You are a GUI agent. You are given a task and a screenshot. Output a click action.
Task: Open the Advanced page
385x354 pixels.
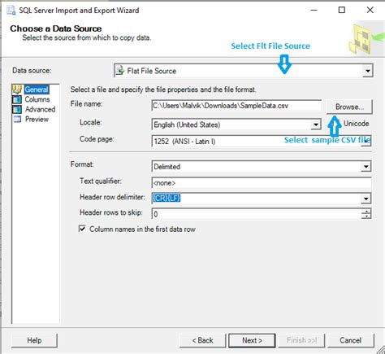click(x=40, y=109)
